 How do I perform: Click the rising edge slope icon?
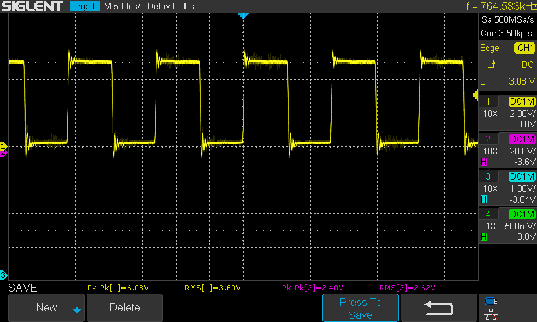[x=493, y=64]
